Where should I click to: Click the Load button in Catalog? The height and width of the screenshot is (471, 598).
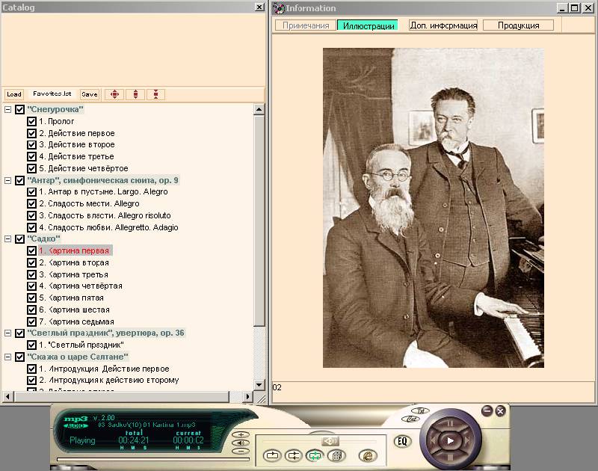(x=14, y=94)
